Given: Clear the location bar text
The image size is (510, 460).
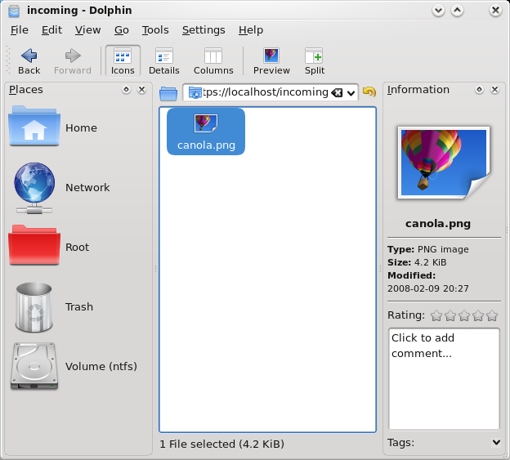Looking at the screenshot, I should tap(337, 93).
